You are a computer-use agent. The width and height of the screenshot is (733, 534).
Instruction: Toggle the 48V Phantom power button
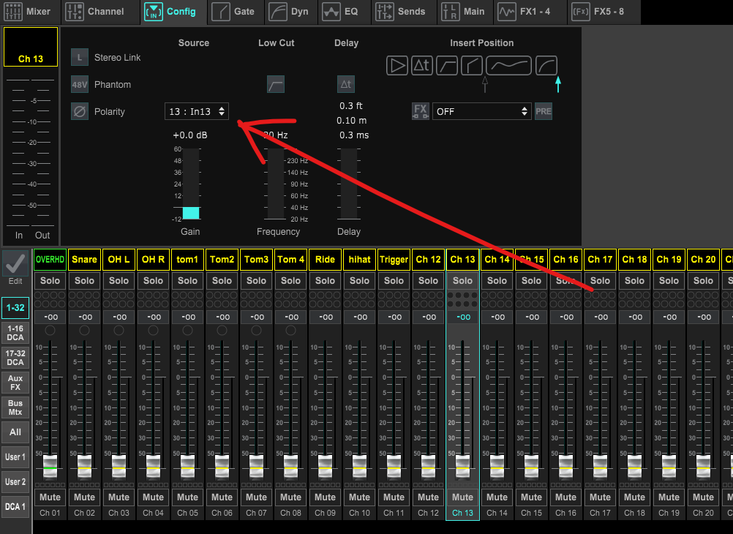80,85
